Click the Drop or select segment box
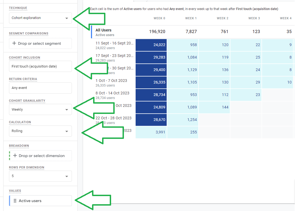305x211 pixels. (x=40, y=43)
